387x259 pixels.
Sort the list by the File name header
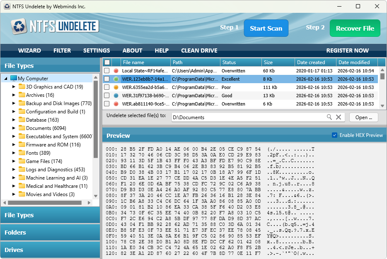[x=145, y=62]
